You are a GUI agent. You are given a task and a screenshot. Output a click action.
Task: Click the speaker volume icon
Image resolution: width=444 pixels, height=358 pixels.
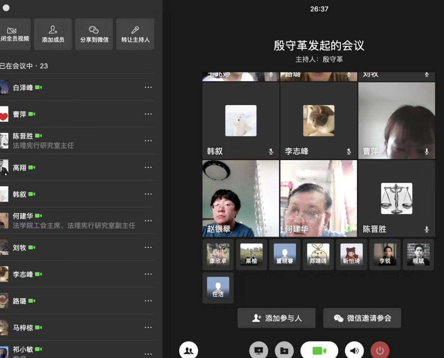[x=354, y=350]
